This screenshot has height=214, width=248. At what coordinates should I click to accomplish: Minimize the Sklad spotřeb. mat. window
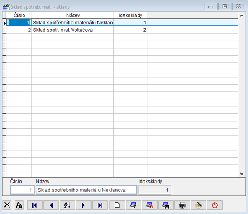click(211, 6)
